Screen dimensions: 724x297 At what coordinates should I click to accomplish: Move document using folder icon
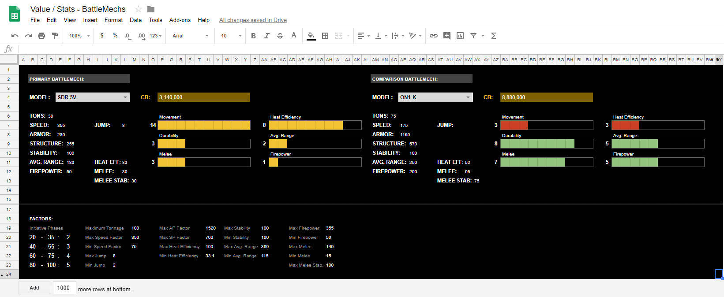pos(151,9)
